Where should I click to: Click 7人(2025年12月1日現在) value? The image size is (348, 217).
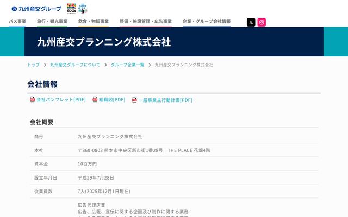coord(104,192)
